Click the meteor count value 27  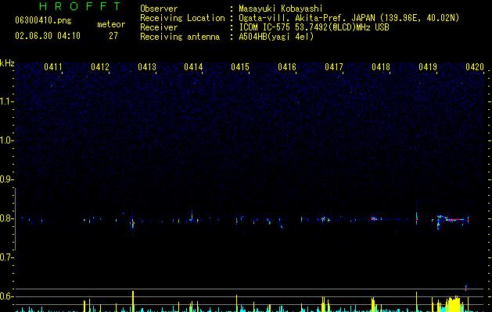[x=113, y=36]
